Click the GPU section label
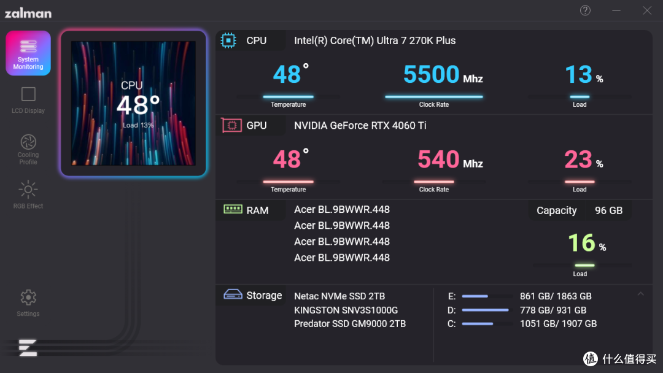Viewport: 663px width, 373px height. click(x=256, y=126)
